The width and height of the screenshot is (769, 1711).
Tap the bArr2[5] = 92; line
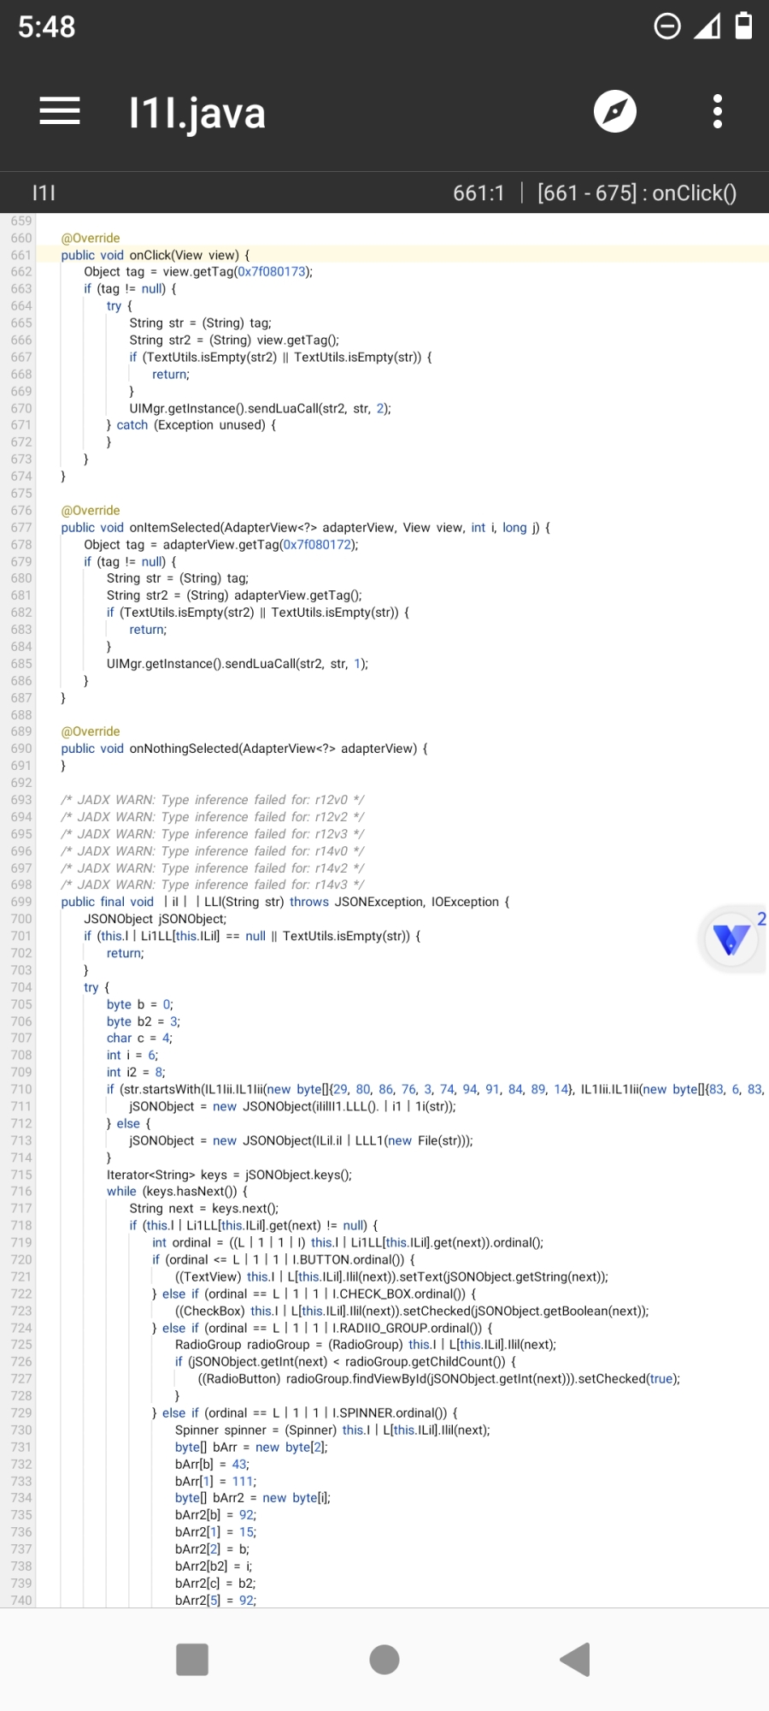[215, 1600]
